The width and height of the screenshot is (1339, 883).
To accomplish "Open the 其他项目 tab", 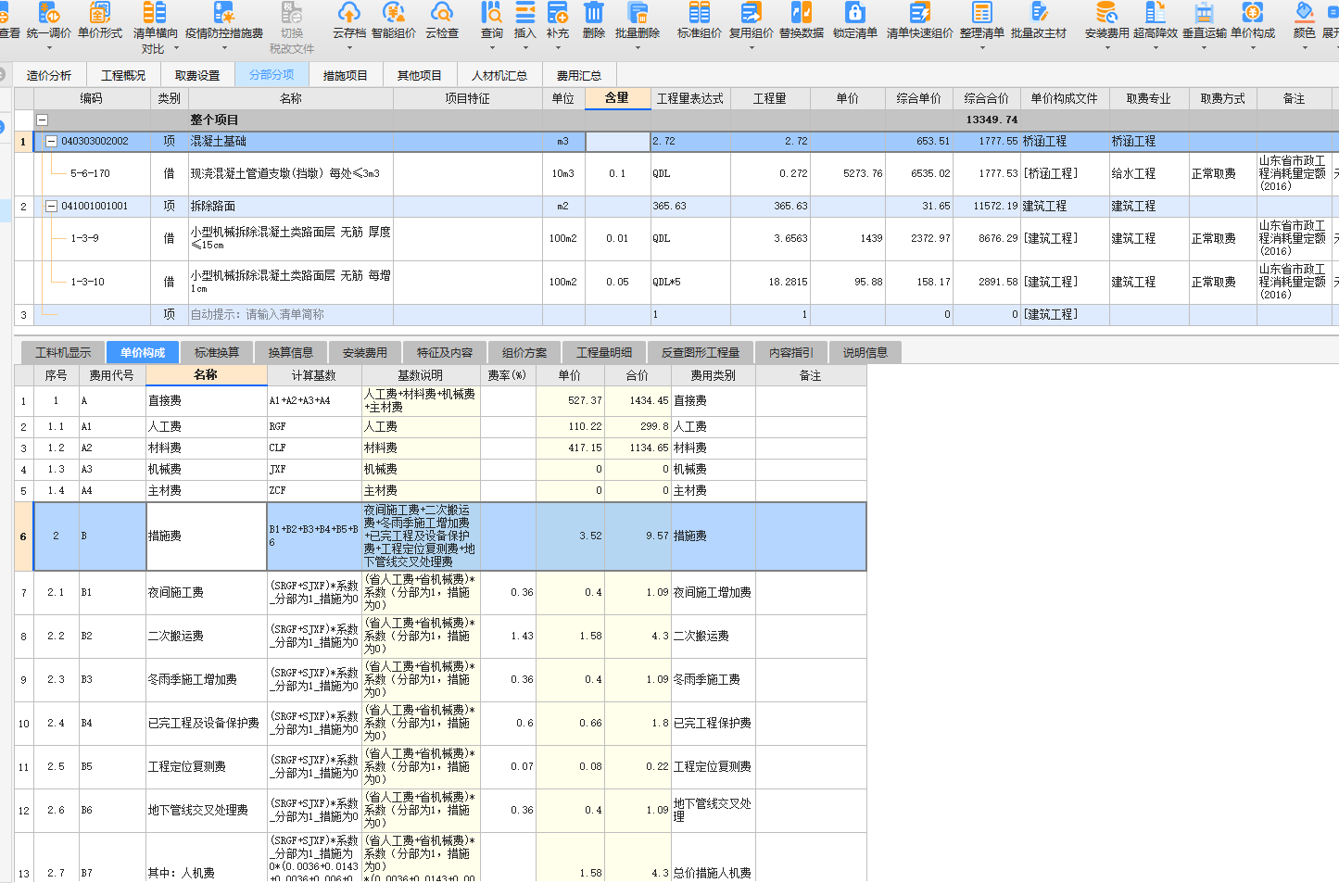I will click(420, 75).
